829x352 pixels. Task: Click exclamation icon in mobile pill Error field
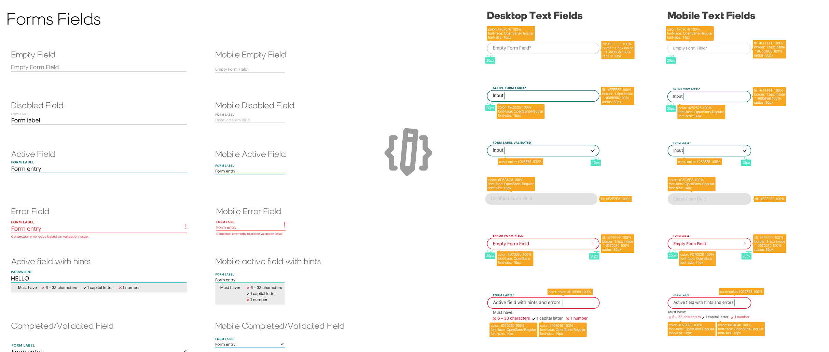[x=745, y=244]
